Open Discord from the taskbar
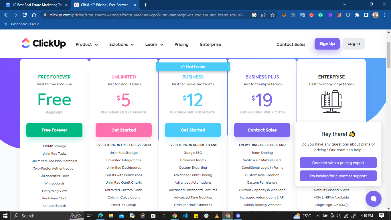This screenshot has height=220, width=391. point(238,216)
